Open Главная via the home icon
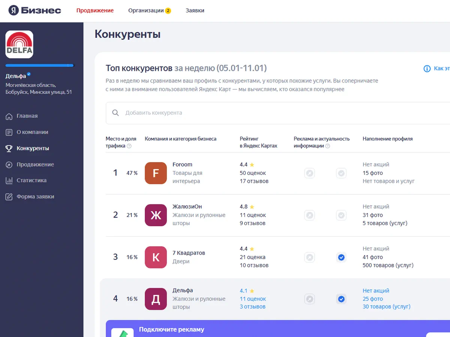Screen dimensions: 450x337 9,116
